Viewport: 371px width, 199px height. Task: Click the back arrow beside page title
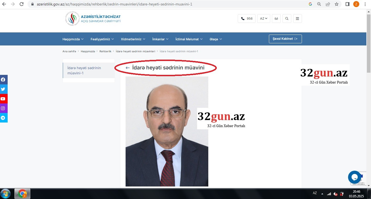click(127, 68)
